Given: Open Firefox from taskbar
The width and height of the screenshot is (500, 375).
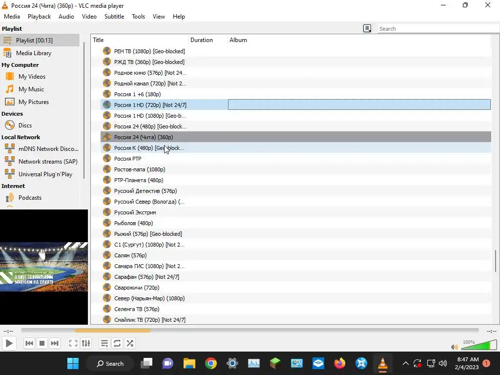Looking at the screenshot, I should pyautogui.click(x=340, y=363).
